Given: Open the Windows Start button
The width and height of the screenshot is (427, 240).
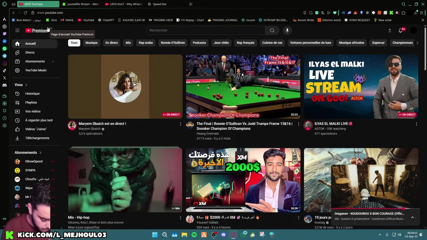Looking at the screenshot, I should (x=155, y=235).
